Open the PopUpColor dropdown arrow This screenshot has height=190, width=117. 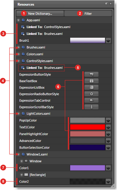coord(108,121)
